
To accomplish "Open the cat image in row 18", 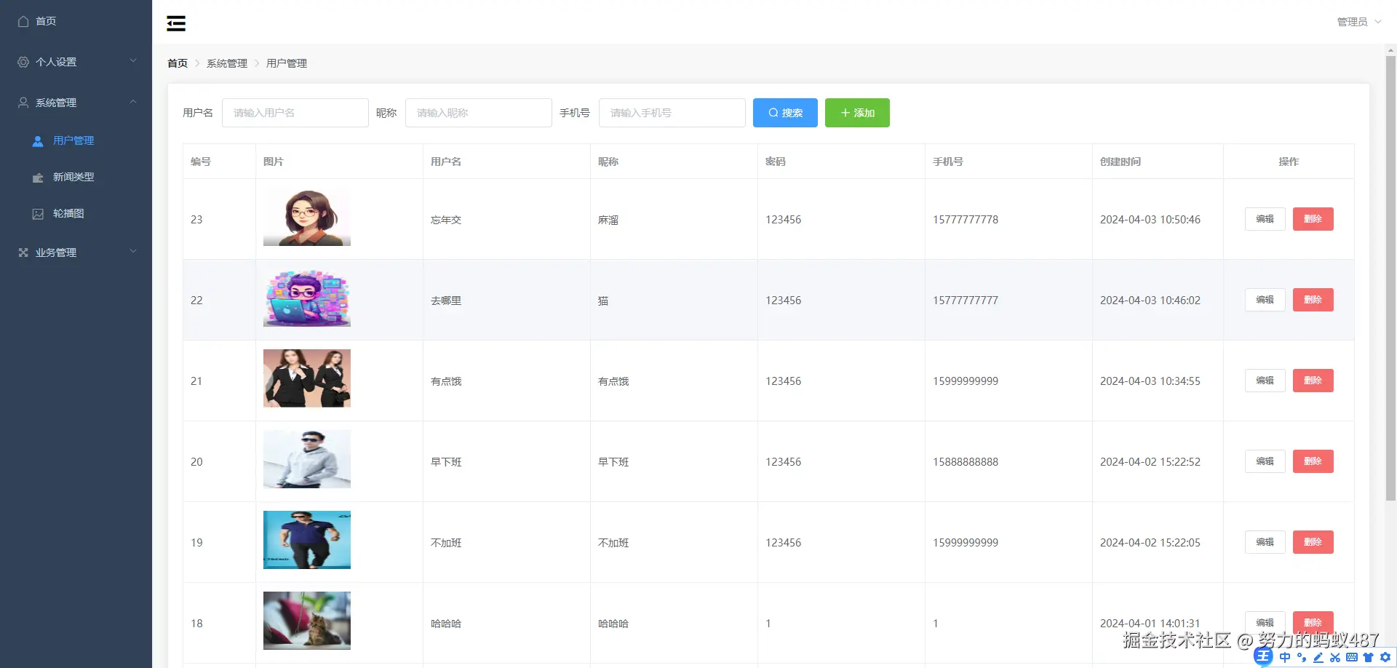I will click(307, 621).
